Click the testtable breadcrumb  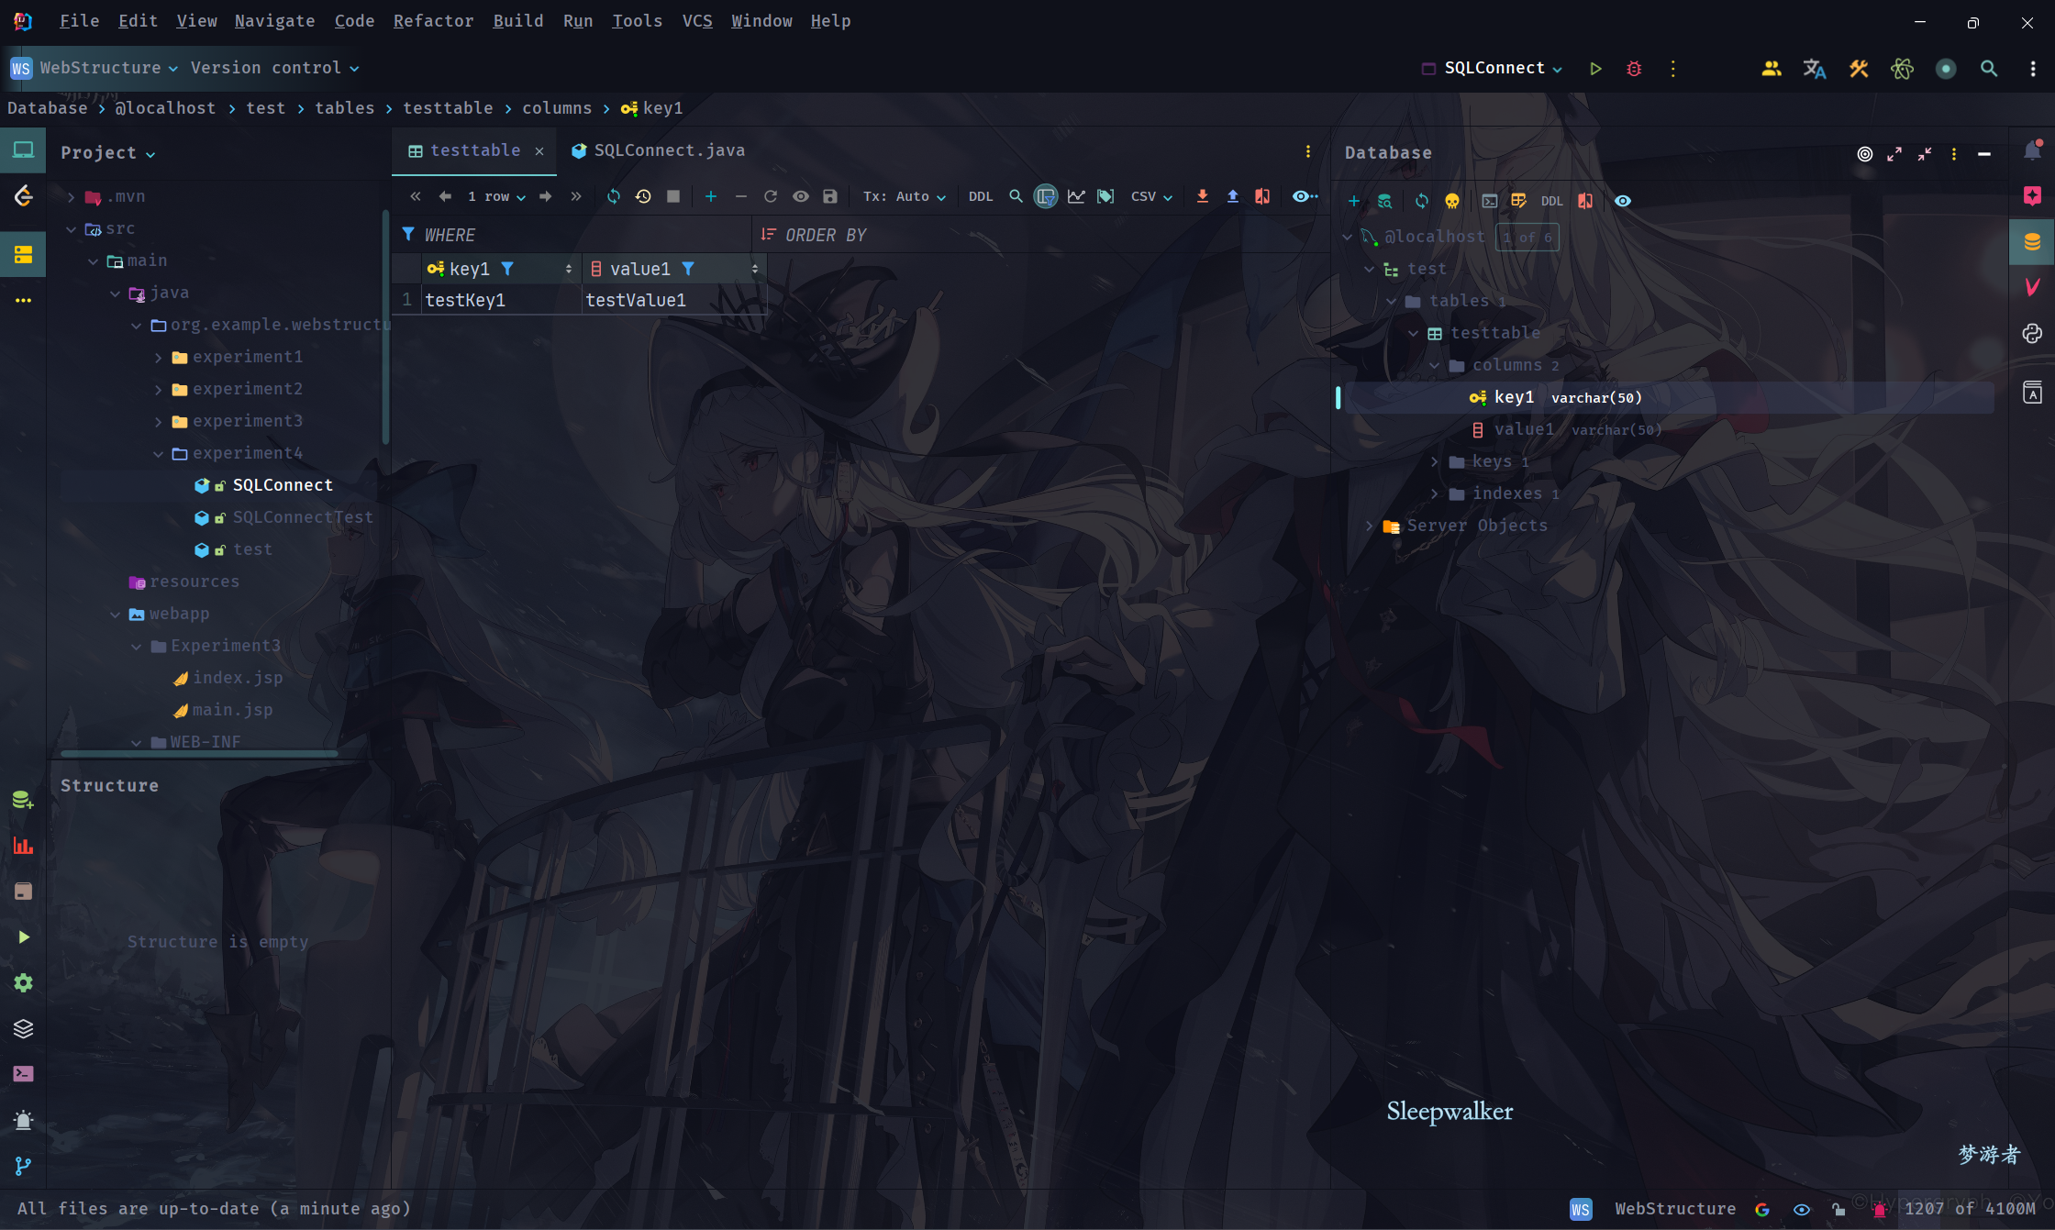[x=448, y=108]
